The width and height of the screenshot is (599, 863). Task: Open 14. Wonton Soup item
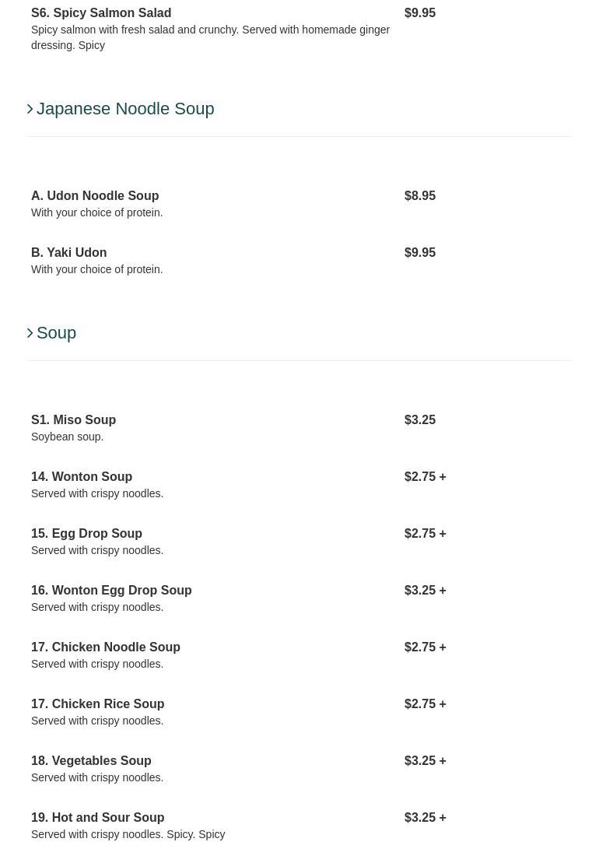pyautogui.click(x=82, y=477)
